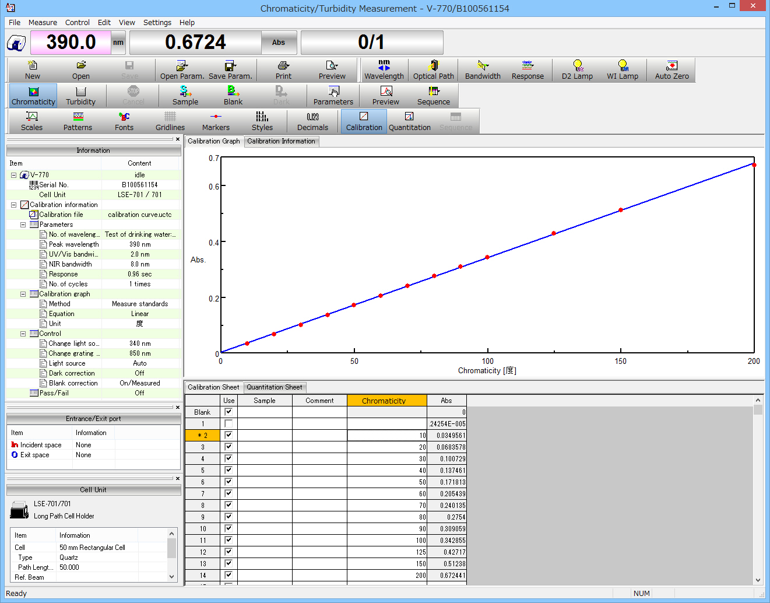Open Gridlines display options

[x=170, y=121]
